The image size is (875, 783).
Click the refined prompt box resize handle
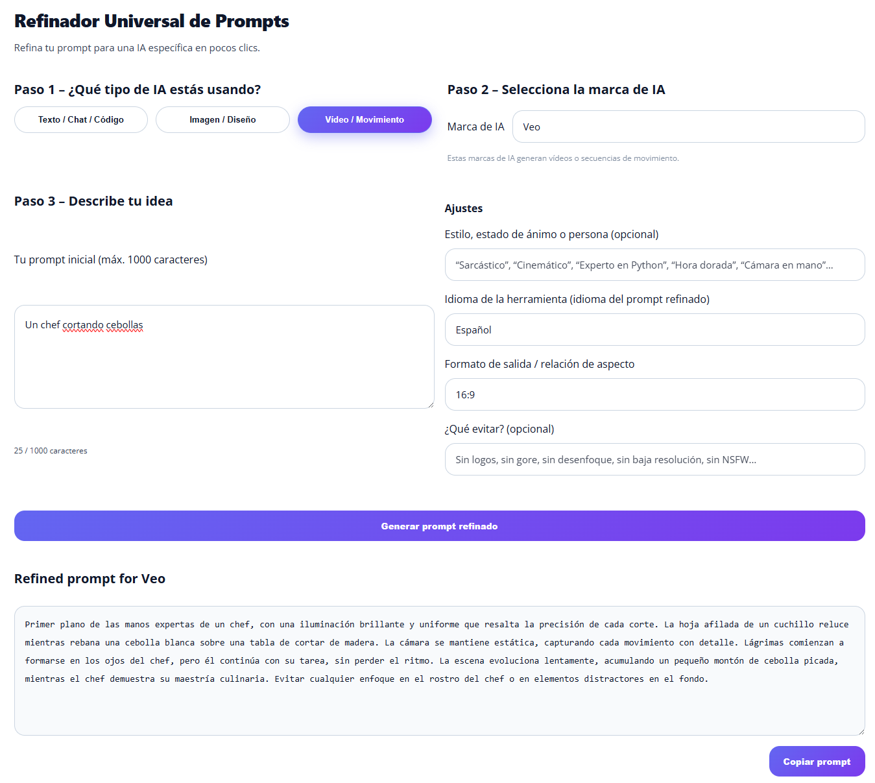point(861,731)
